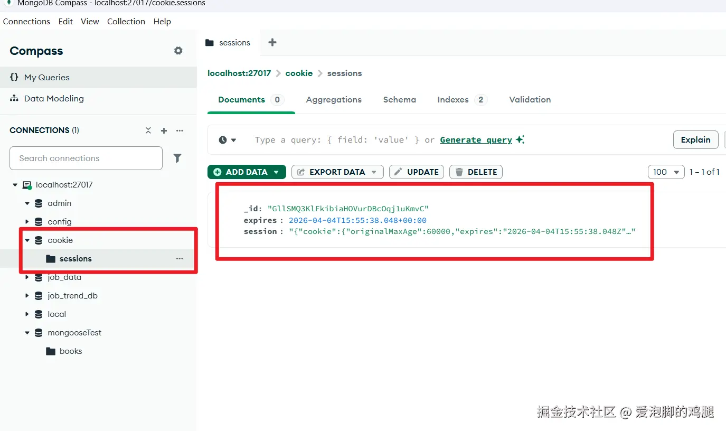Click sparkle icon beside Generate query
726x431 pixels.
click(520, 139)
